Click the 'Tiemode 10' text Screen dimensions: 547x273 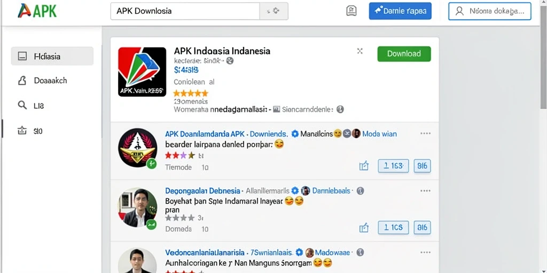pyautogui.click(x=186, y=167)
